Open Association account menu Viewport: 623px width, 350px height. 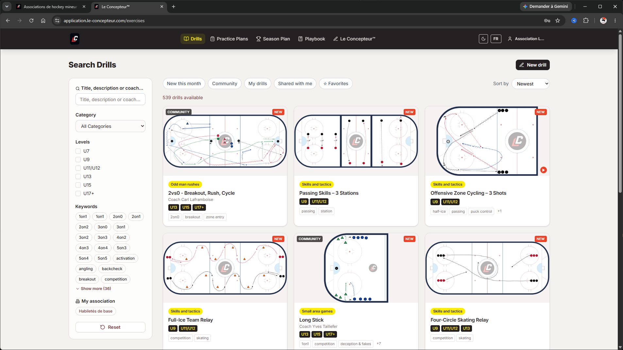tap(526, 39)
